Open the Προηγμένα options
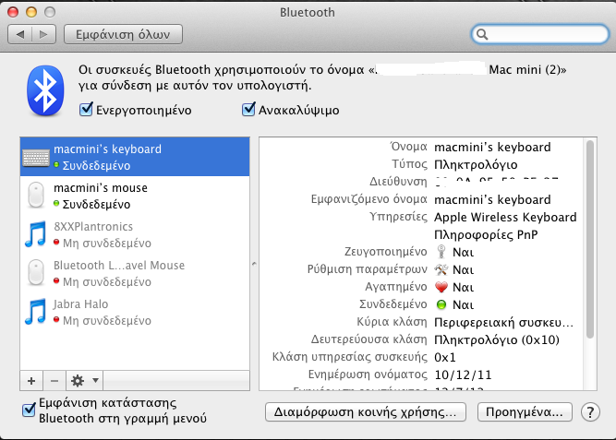Image resolution: width=616 pixels, height=440 pixels. click(525, 412)
